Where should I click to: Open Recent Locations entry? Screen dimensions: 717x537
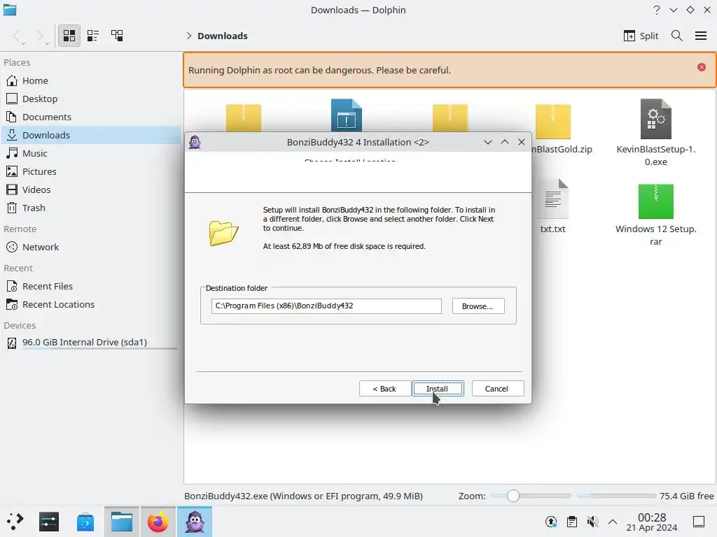pyautogui.click(x=90, y=305)
